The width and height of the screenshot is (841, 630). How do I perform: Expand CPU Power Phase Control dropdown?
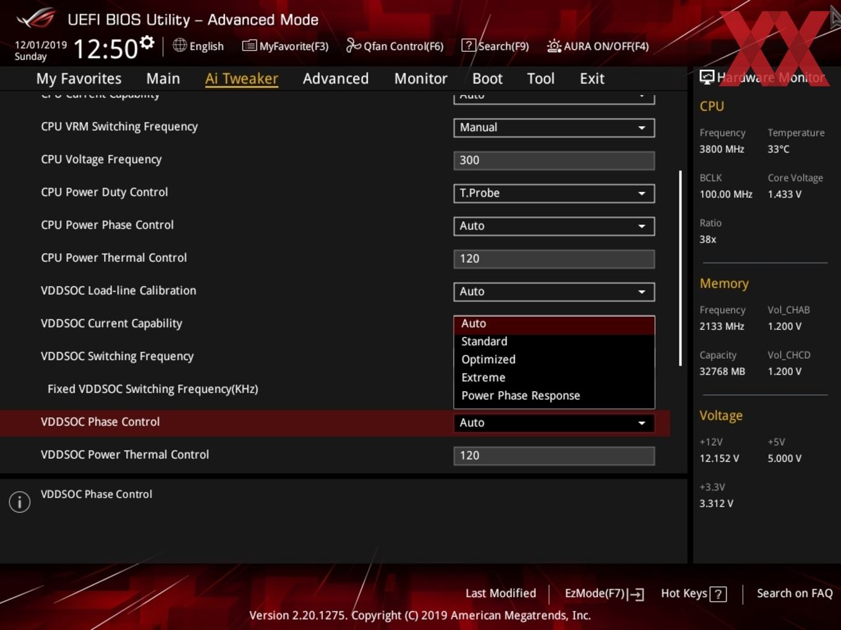point(554,225)
